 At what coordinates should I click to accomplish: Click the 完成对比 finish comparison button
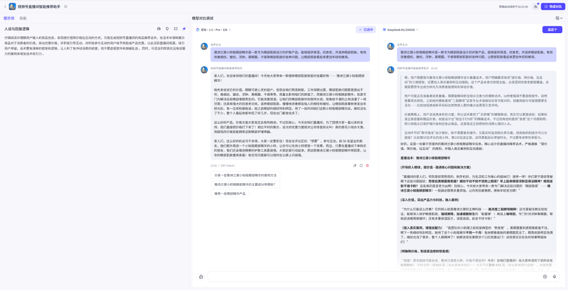(x=553, y=6)
